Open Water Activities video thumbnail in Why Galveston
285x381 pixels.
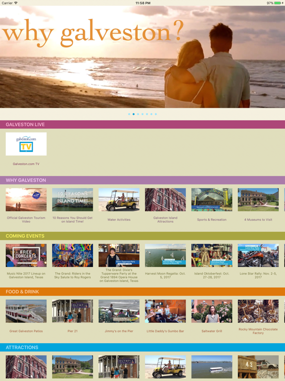(x=119, y=199)
